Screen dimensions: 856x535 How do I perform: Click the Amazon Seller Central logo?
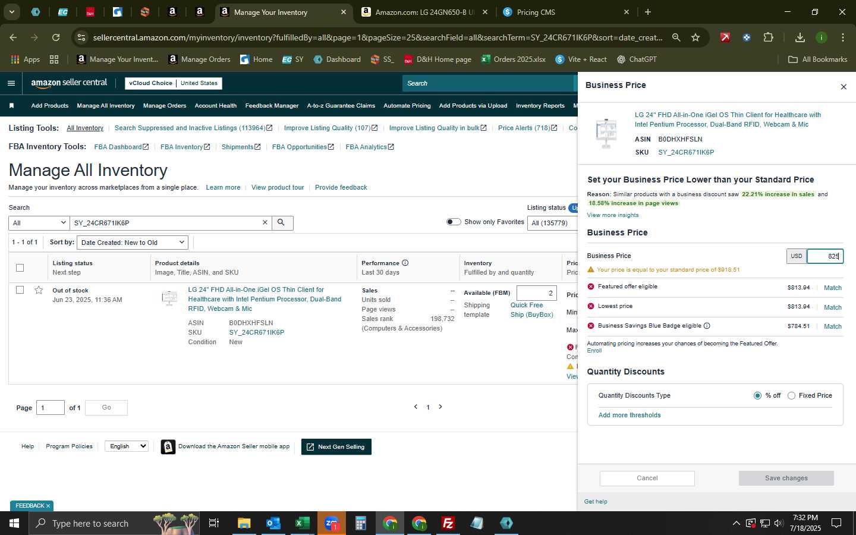pyautogui.click(x=69, y=83)
